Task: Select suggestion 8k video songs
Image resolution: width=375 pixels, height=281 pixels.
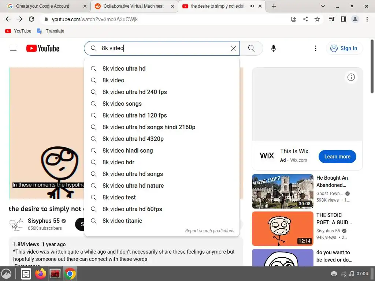Action: (162, 104)
